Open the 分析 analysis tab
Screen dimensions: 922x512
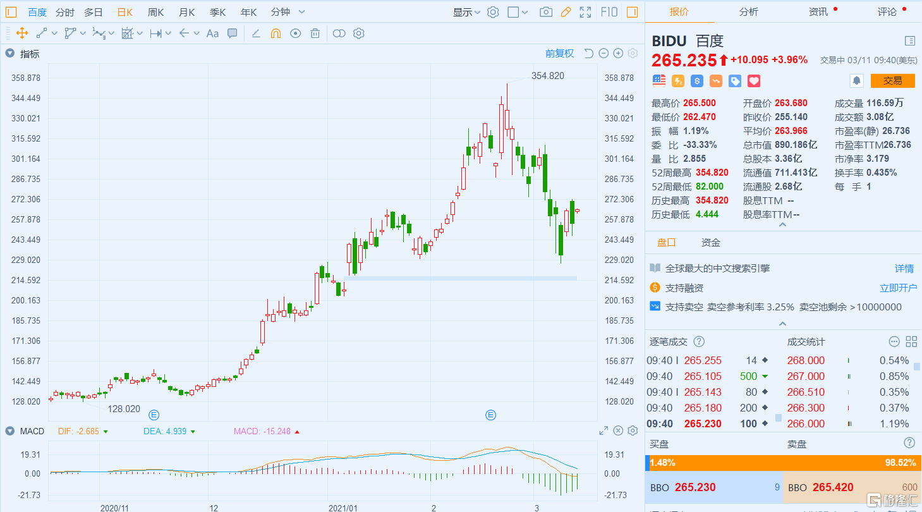tap(749, 12)
